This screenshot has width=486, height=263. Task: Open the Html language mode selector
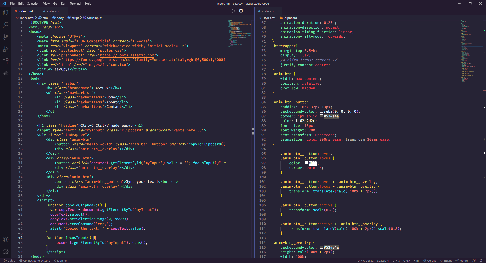pyautogui.click(x=416, y=261)
